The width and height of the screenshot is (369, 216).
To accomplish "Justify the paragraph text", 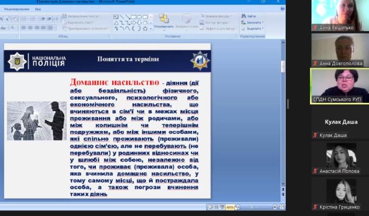I will tap(43, 28).
